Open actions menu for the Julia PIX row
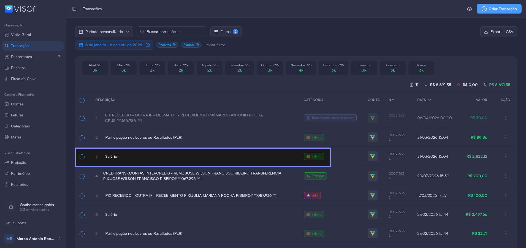The width and height of the screenshot is (526, 248). pyautogui.click(x=506, y=195)
